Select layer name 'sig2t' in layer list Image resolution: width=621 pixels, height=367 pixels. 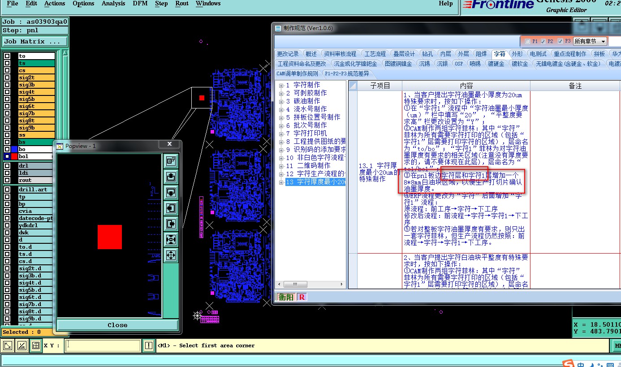click(36, 78)
